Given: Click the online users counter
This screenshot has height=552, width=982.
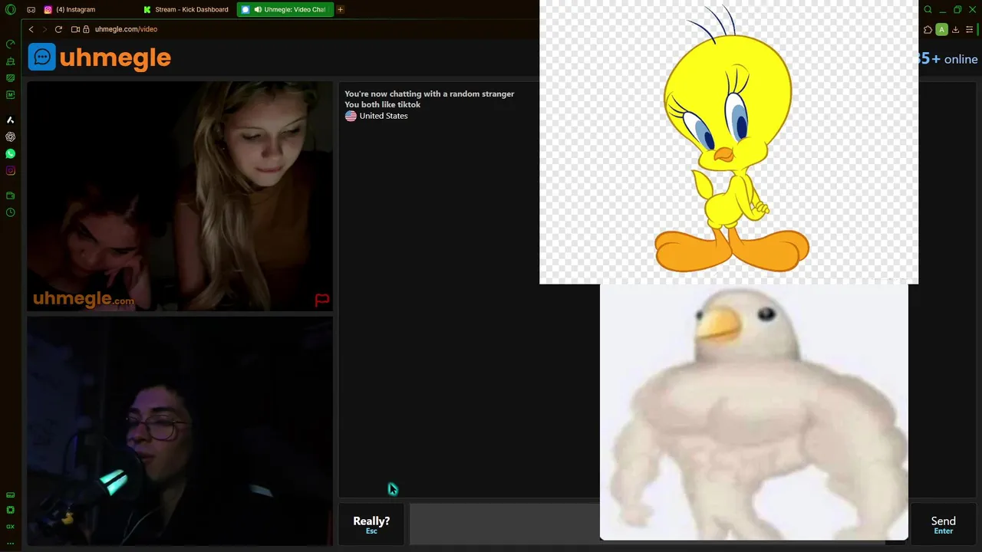Looking at the screenshot, I should (948, 59).
